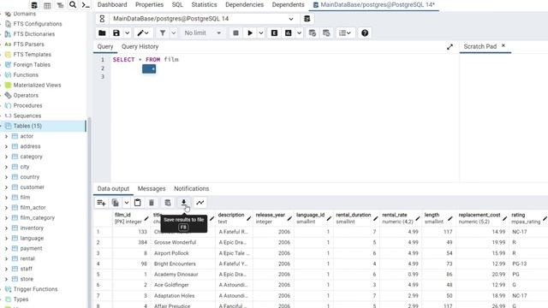
Task: Click the Add row icon
Action: (x=101, y=203)
